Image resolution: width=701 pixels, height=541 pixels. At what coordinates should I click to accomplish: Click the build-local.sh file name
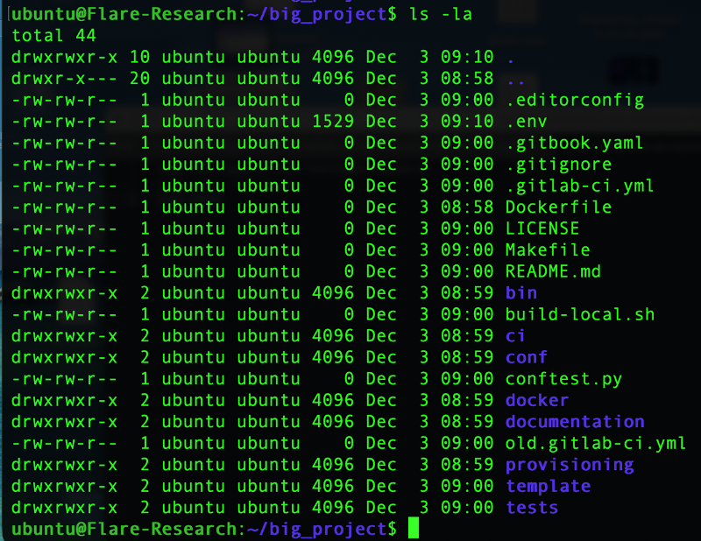(x=580, y=314)
